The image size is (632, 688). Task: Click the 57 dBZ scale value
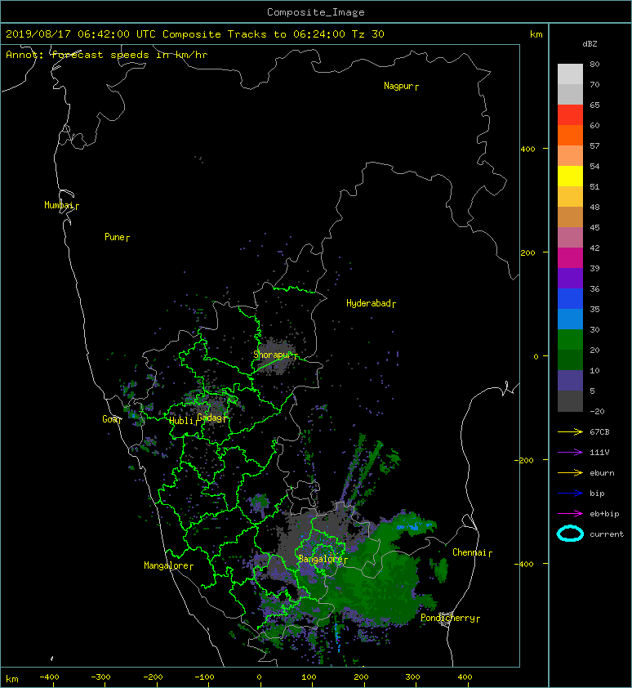click(x=594, y=145)
